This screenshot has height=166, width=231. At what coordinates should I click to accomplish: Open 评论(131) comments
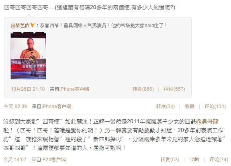(215, 106)
